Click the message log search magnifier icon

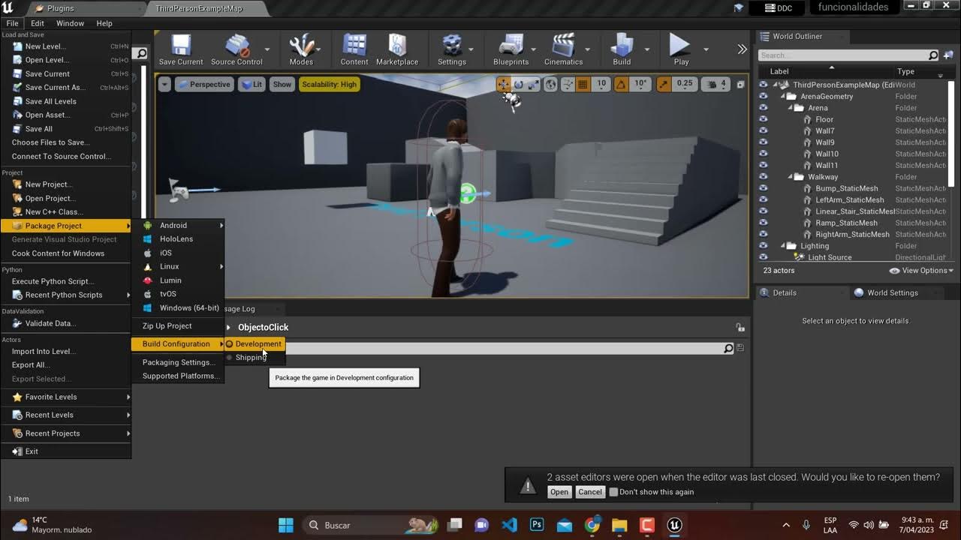point(728,349)
